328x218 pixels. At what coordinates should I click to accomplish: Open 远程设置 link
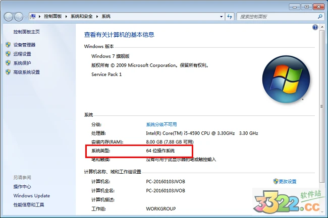(22, 54)
